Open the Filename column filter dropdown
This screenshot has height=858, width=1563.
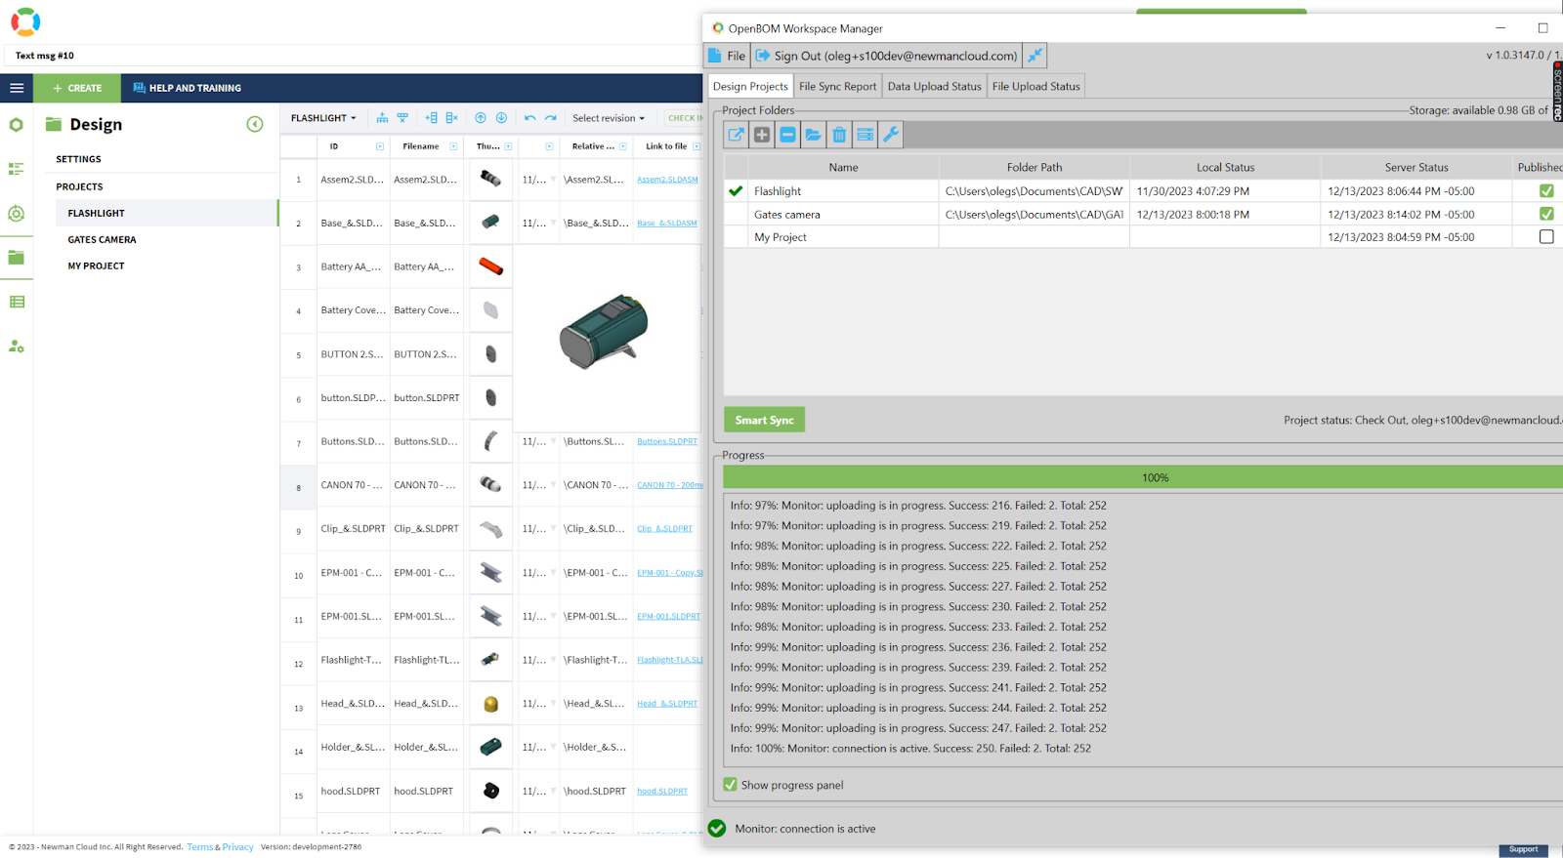coord(453,146)
